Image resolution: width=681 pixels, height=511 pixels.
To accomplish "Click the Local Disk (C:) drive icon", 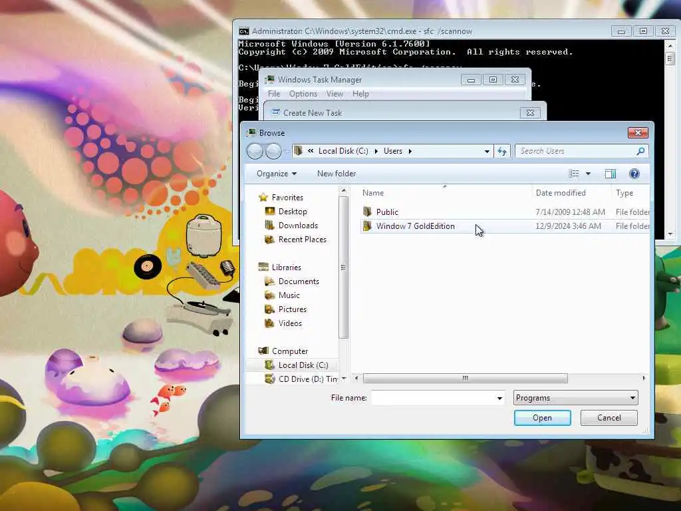I will (270, 365).
